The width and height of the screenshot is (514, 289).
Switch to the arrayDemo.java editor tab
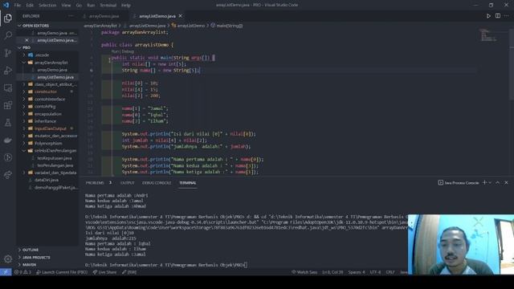(104, 16)
